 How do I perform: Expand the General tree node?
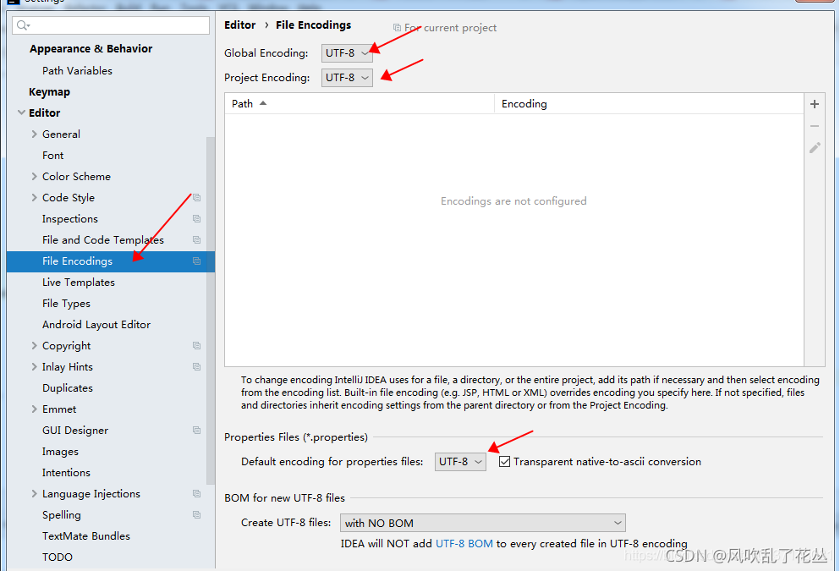(x=35, y=134)
